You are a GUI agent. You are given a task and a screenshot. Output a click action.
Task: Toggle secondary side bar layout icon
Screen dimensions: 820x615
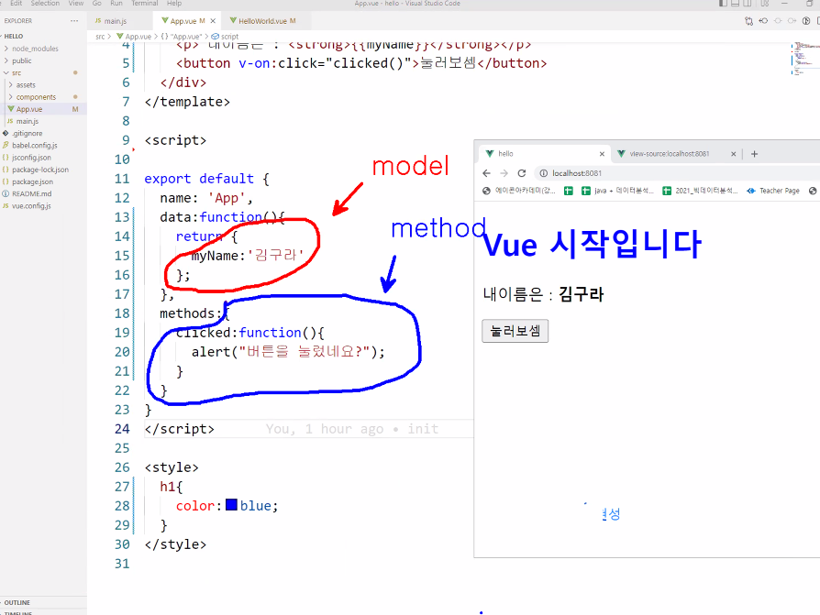(x=748, y=3)
